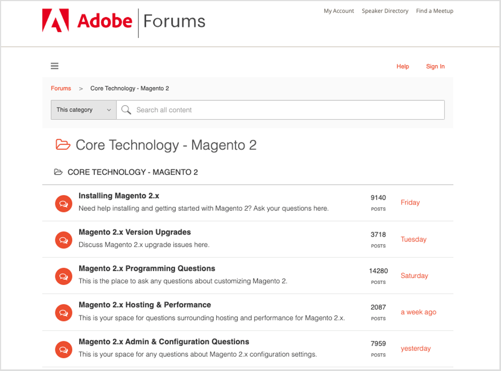This screenshot has height=371, width=501.
Task: Click chat icon for Hosting & Performance board
Action: [x=64, y=312]
